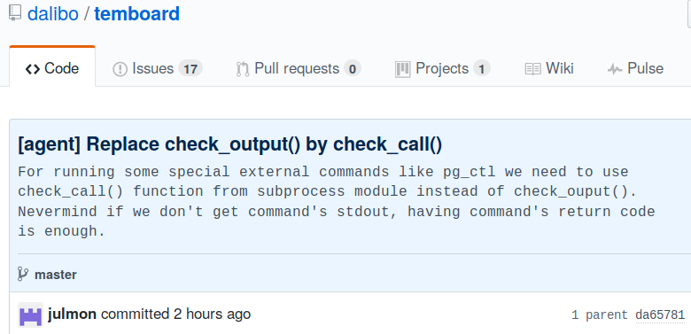Switch to the Issues tab
The image size is (691, 334).
158,69
